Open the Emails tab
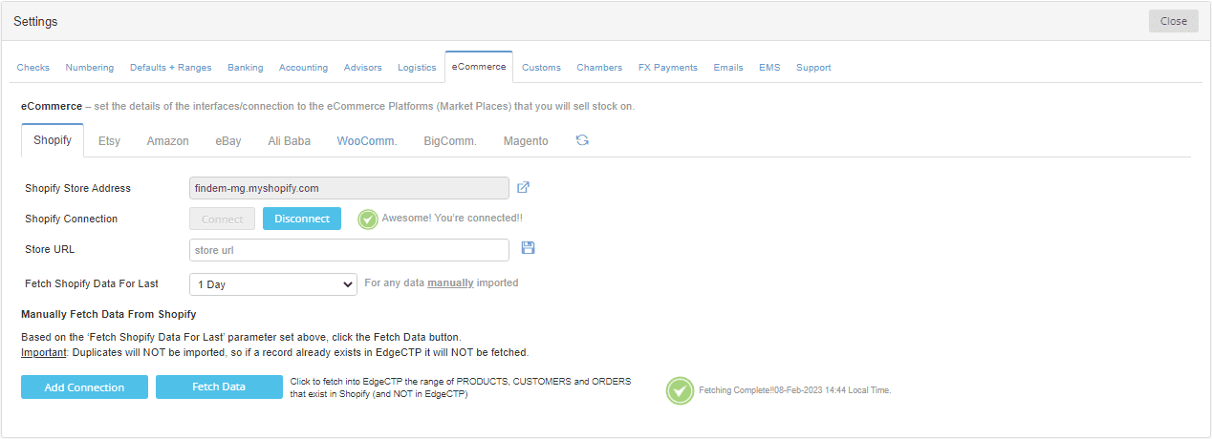 [728, 68]
